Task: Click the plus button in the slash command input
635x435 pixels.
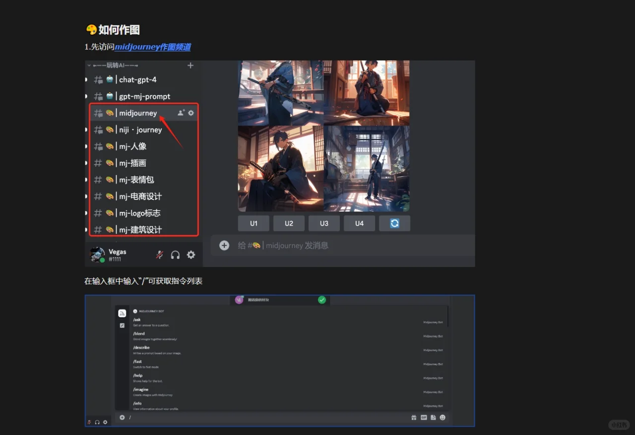Action: [122, 417]
